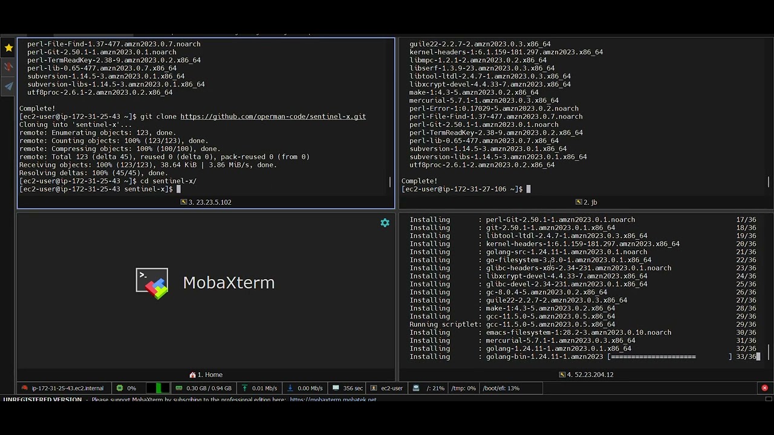Click the scrollbar of the top-left terminal
The width and height of the screenshot is (774, 435).
pos(391,182)
